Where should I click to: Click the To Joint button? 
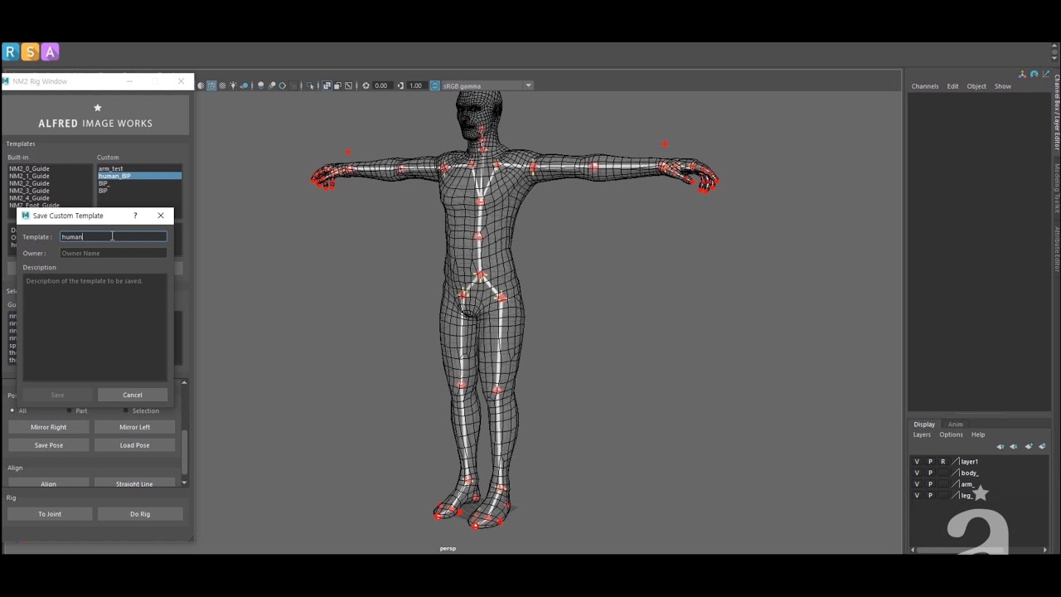(50, 514)
